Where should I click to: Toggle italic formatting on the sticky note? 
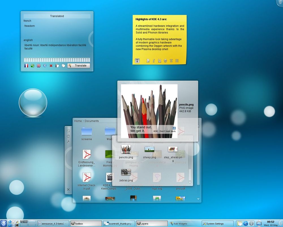[x=154, y=61]
